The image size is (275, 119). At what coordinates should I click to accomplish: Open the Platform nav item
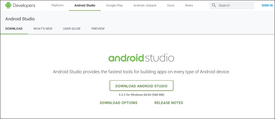click(57, 5)
